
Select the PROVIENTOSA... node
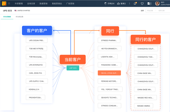coord(35,98)
